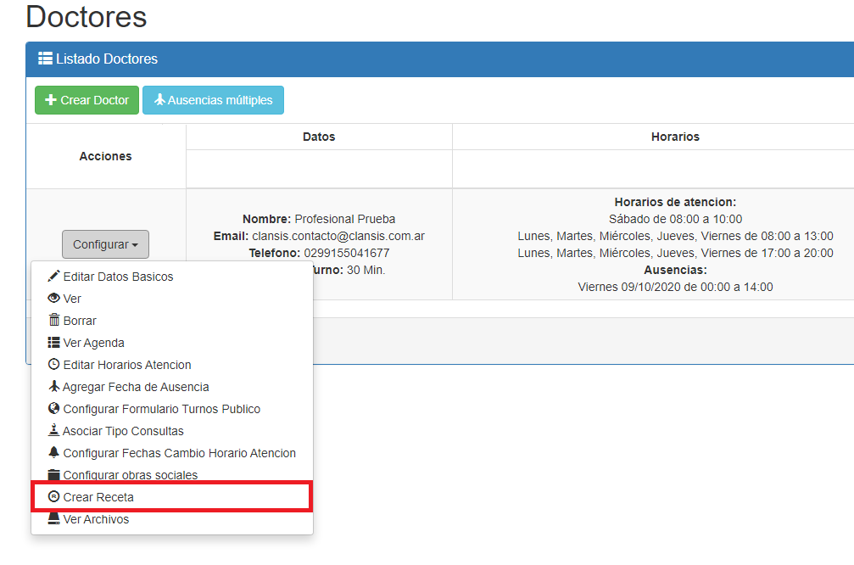The width and height of the screenshot is (854, 565).
Task: Click the plane icon beside Agregar Fecha de Ausencia
Action: point(54,387)
